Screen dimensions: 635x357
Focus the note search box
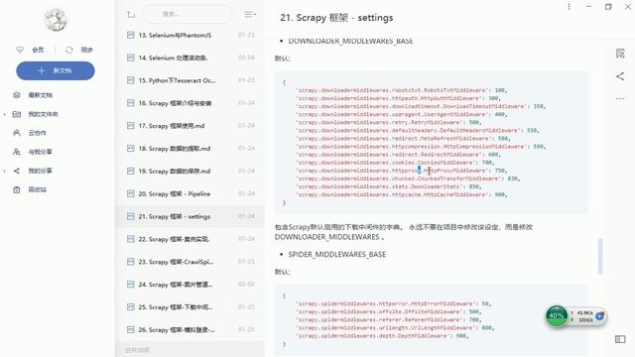[188, 14]
